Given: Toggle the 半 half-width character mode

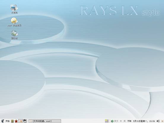Looking at the screenshot, I should coord(121,121).
